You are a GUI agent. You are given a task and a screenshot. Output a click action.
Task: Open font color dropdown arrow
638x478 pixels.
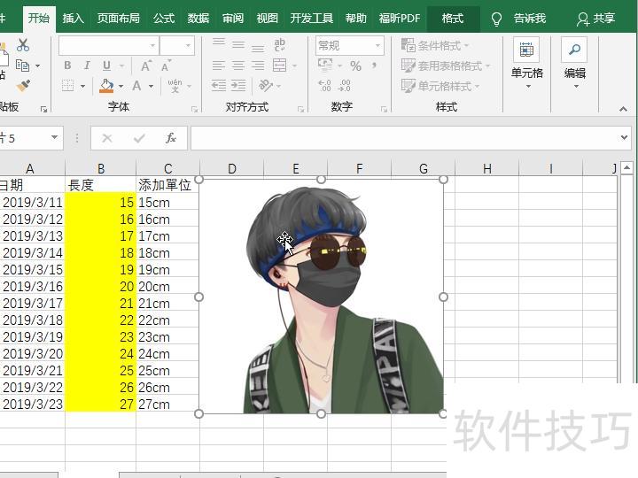pos(151,86)
